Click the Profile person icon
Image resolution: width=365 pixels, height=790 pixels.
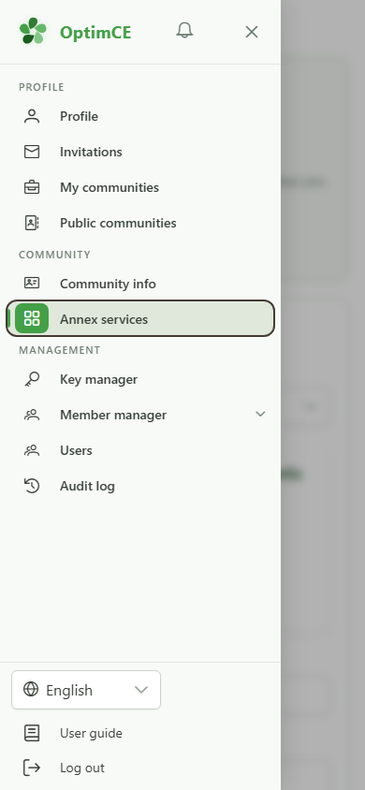click(x=32, y=116)
